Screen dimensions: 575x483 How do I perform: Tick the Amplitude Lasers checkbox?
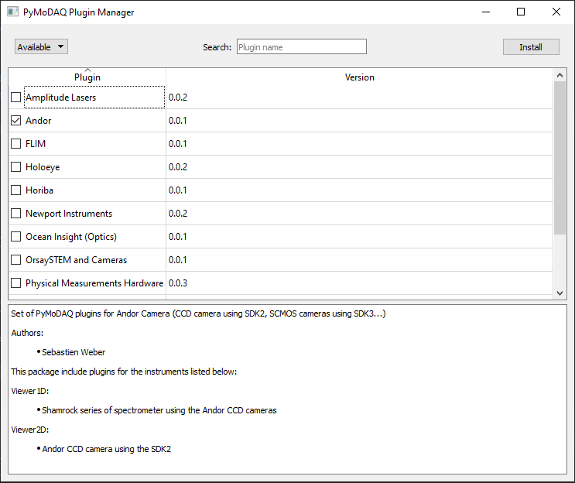15,98
